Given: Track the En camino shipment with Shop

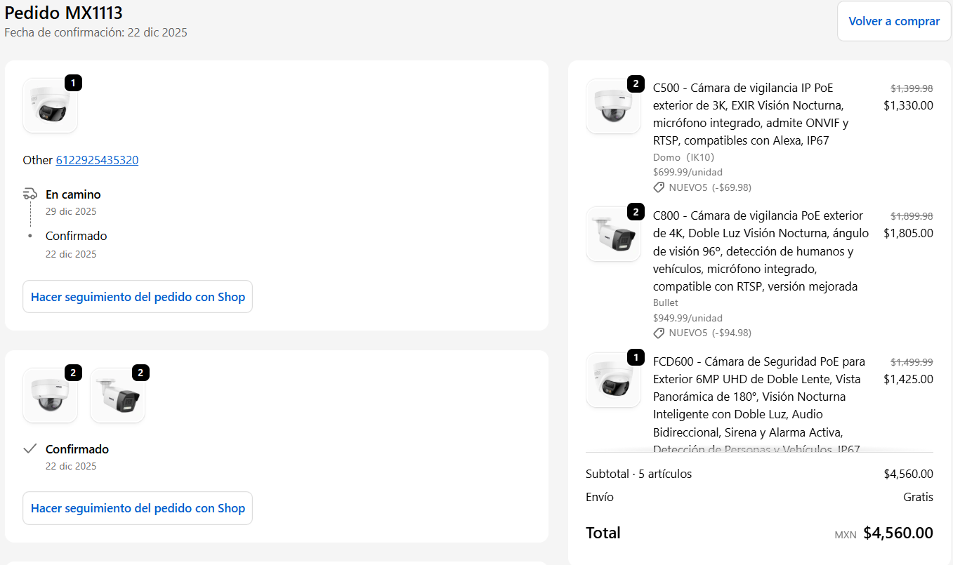Looking at the screenshot, I should 138,297.
